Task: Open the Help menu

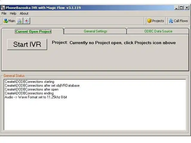Action: click(x=13, y=13)
